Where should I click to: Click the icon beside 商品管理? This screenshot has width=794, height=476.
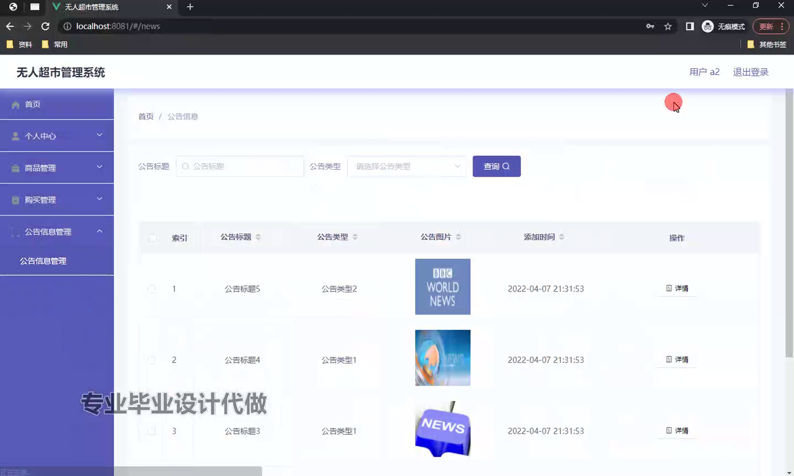pos(15,168)
